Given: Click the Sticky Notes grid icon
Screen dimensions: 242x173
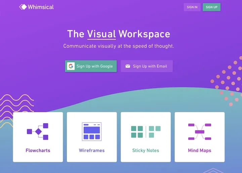Looking at the screenshot, I should (x=146, y=132).
